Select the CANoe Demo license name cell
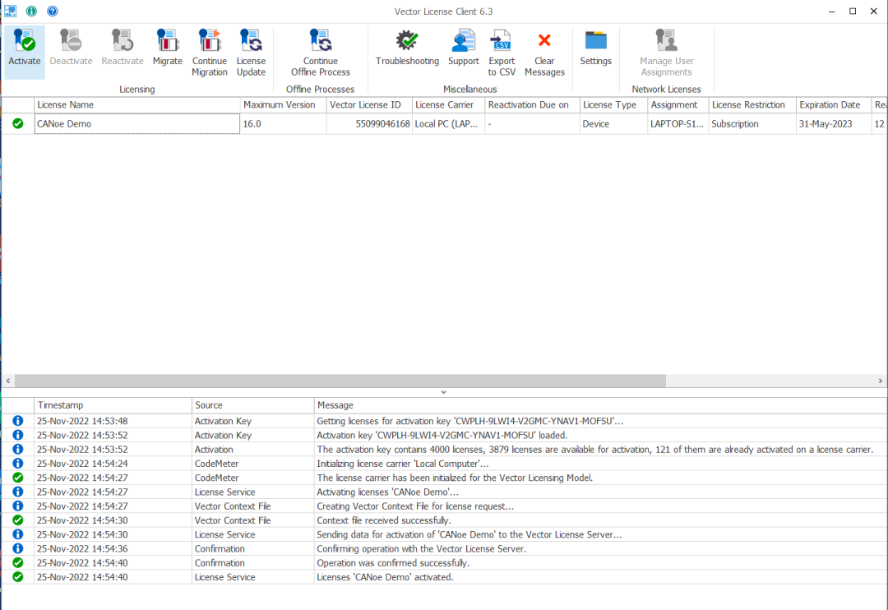888x610 pixels. click(x=137, y=123)
